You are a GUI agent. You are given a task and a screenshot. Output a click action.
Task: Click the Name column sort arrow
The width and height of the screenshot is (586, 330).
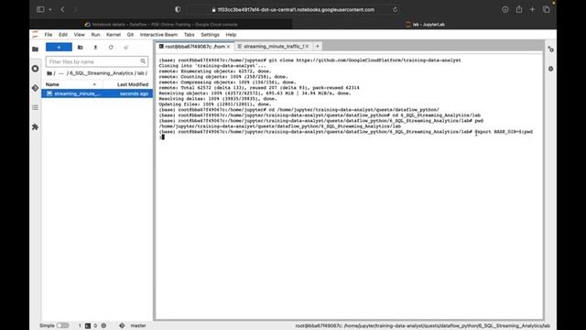click(94, 84)
